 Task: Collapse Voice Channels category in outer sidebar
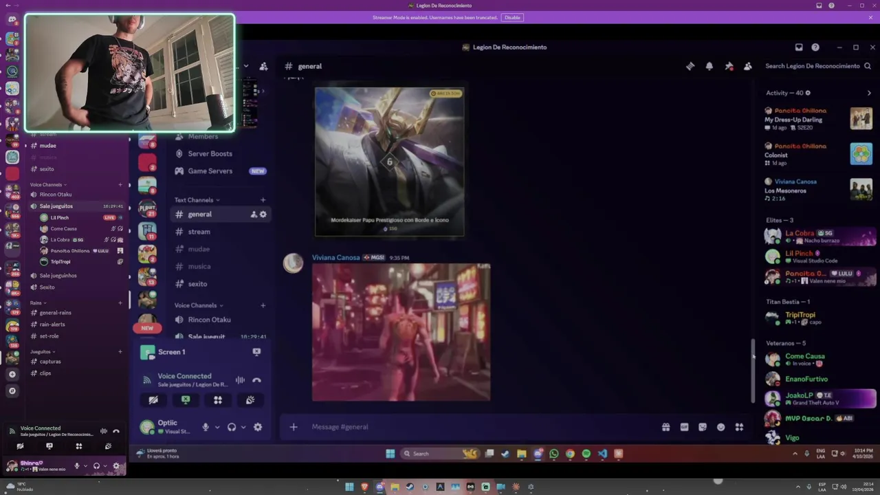[48, 185]
